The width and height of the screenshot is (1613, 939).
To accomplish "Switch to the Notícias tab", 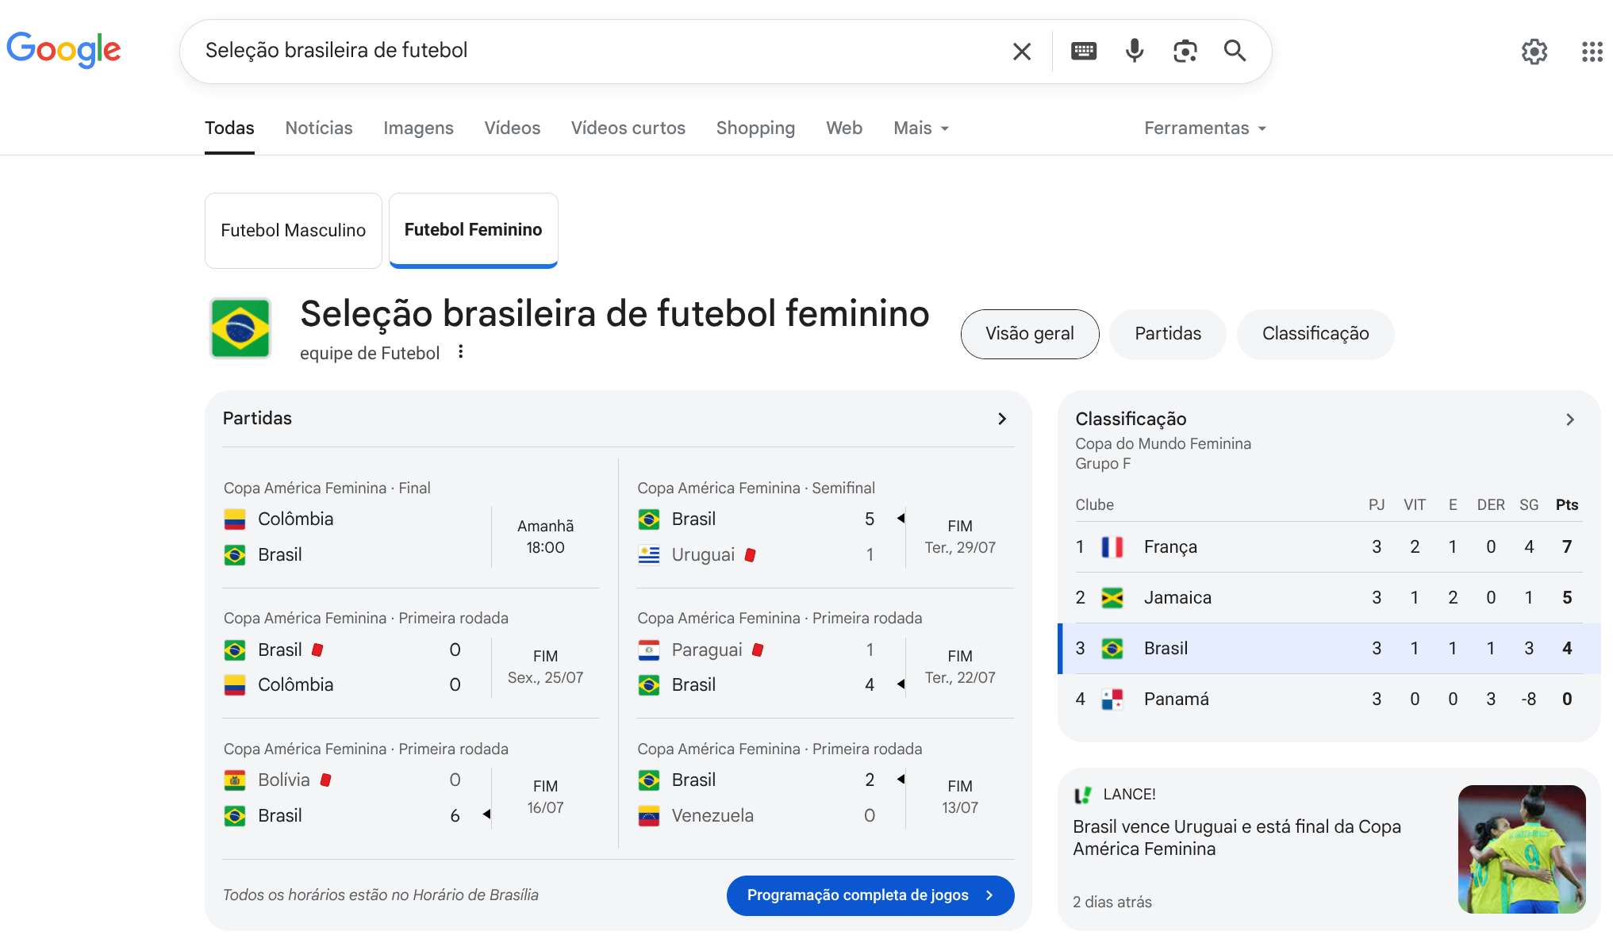I will pos(319,128).
